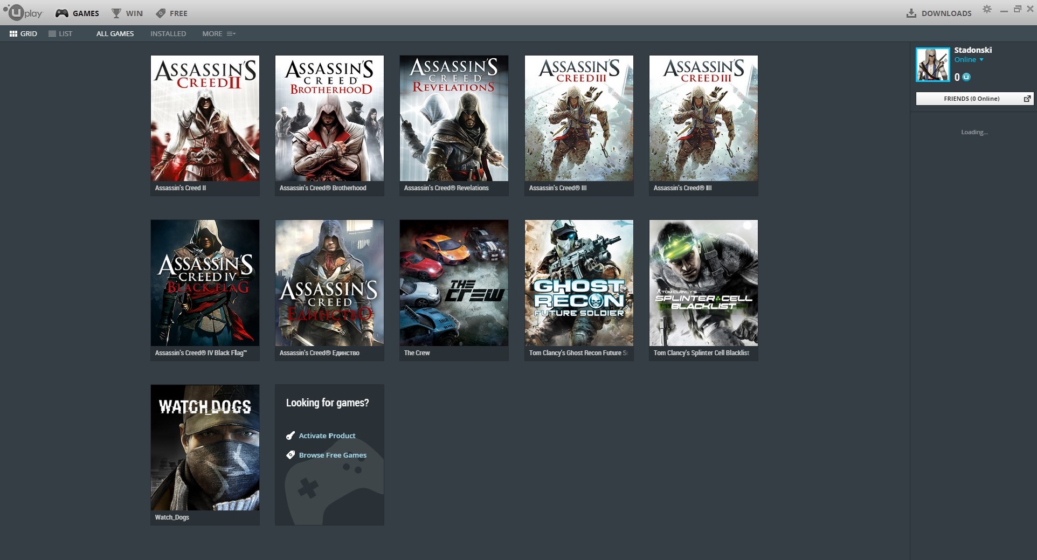Switch to the Installed tab
This screenshot has height=560, width=1037.
pos(168,33)
